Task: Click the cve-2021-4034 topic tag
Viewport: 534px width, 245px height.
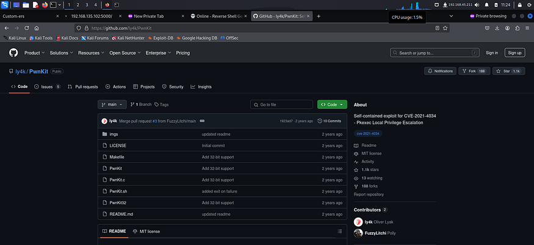Action: click(x=368, y=134)
